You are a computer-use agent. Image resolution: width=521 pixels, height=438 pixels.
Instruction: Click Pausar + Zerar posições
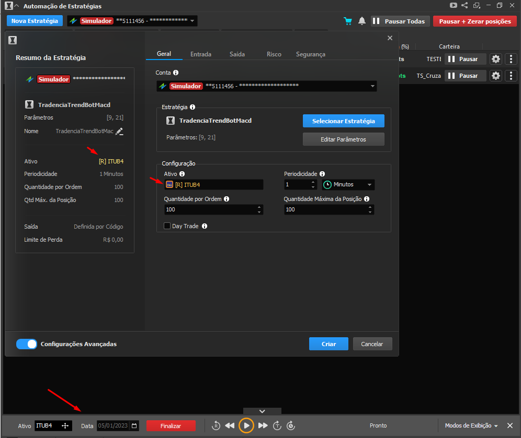475,21
